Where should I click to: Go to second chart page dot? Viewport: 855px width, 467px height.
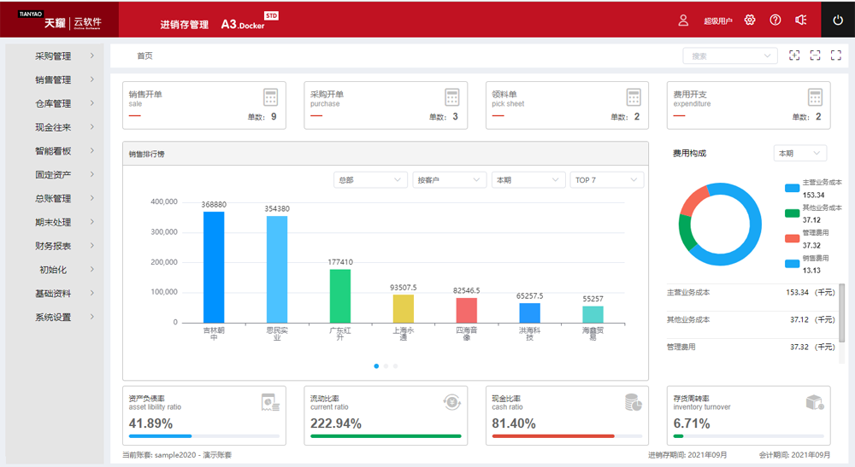click(x=386, y=366)
